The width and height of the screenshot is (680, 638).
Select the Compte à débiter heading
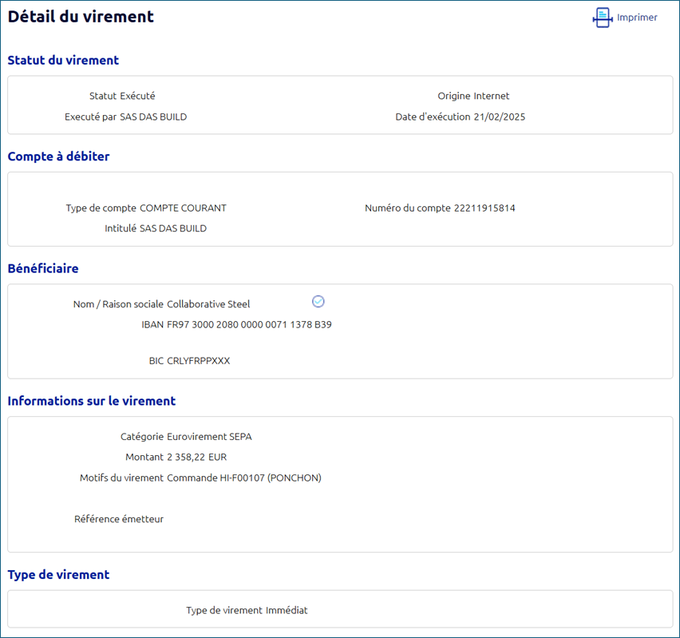tap(58, 157)
